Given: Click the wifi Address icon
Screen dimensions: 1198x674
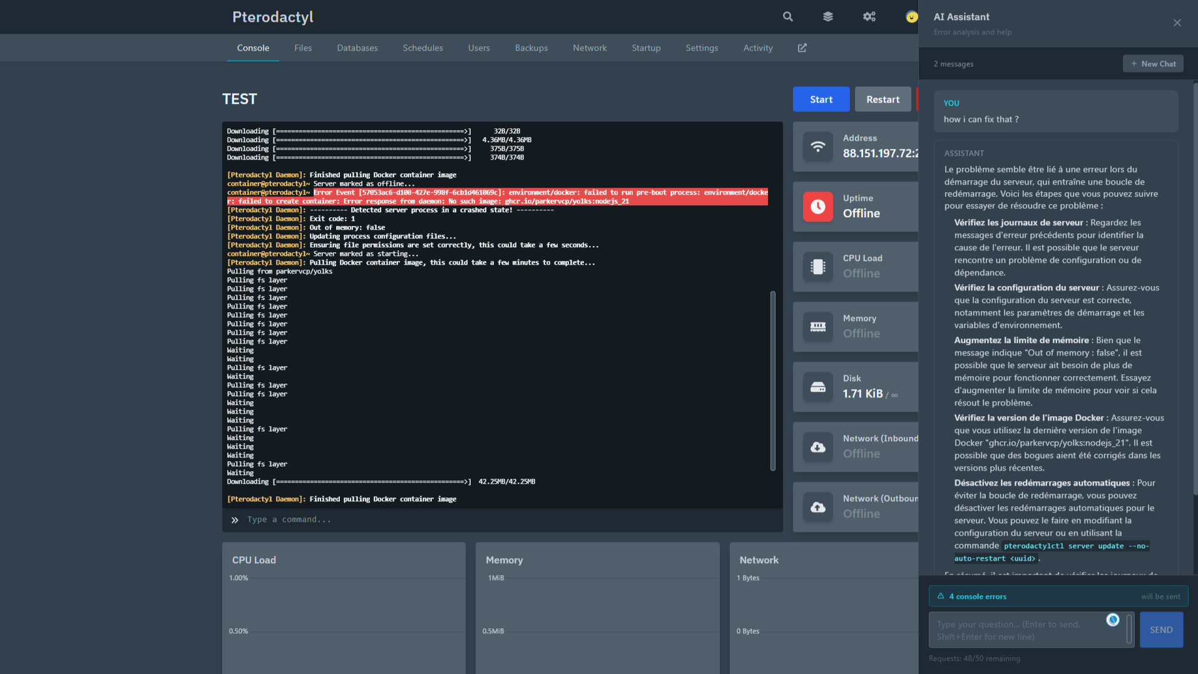Looking at the screenshot, I should [817, 146].
